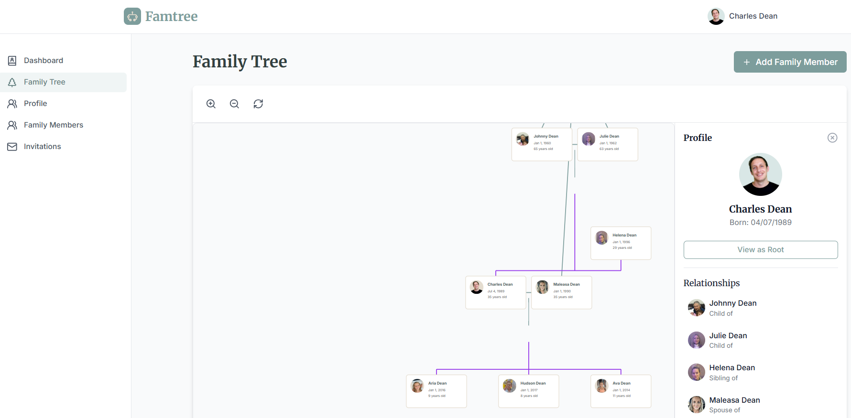851x418 pixels.
Task: Select Julie Dean node in tree
Action: click(607, 144)
